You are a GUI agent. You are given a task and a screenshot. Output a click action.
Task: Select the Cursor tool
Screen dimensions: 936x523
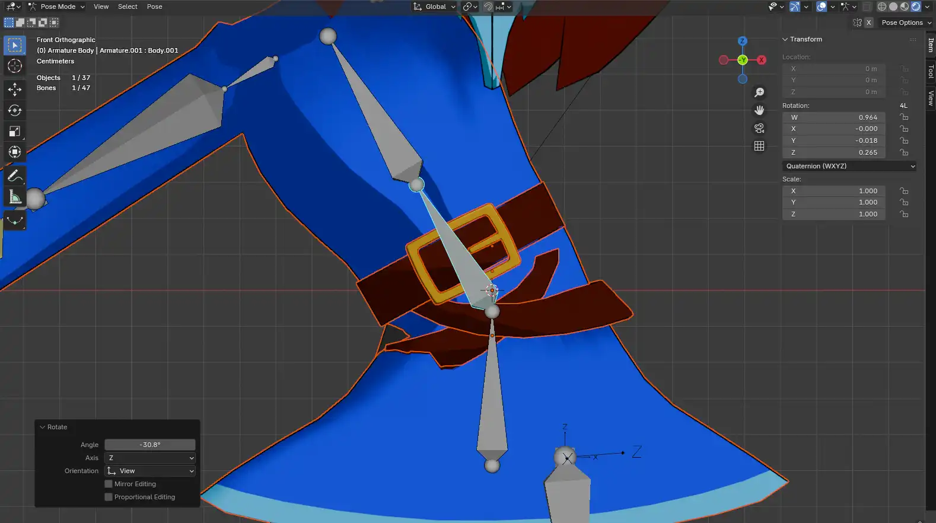coord(15,66)
